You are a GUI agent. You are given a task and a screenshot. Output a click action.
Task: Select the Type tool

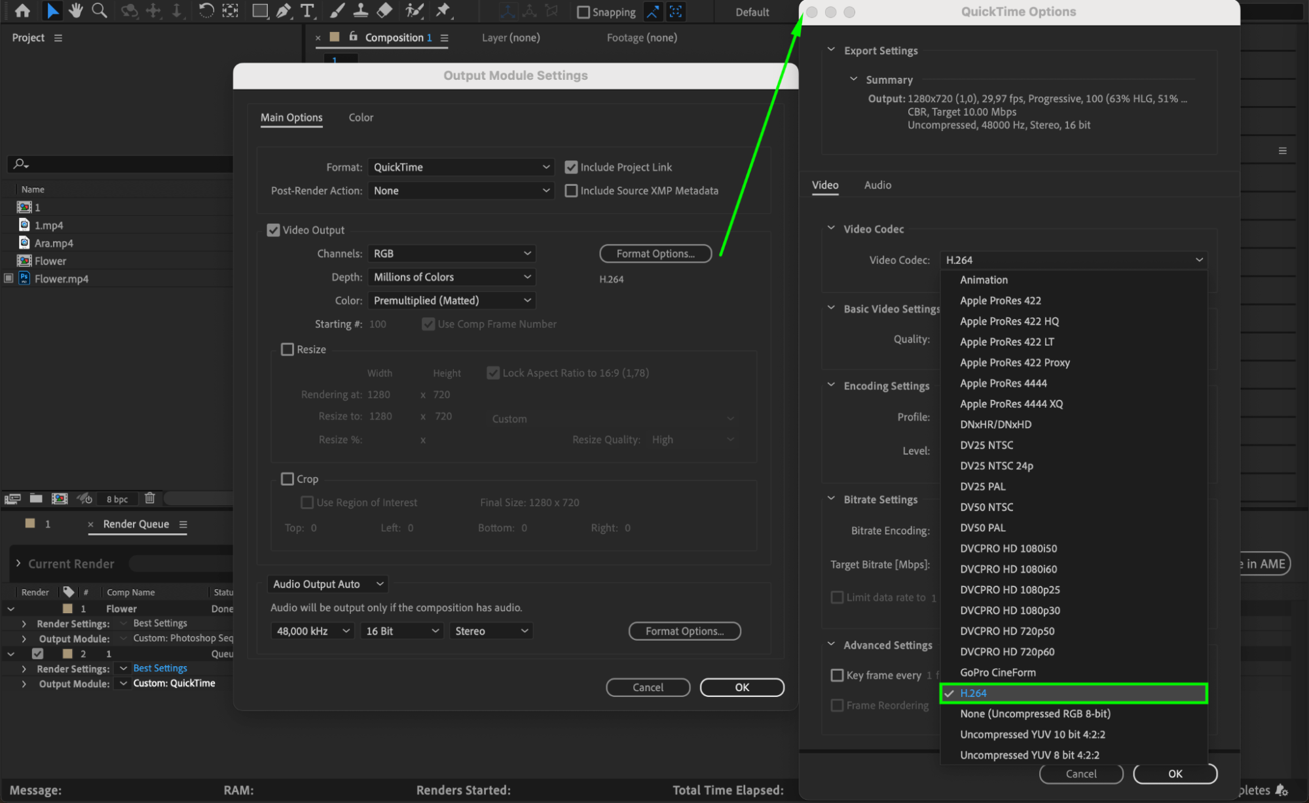click(306, 10)
